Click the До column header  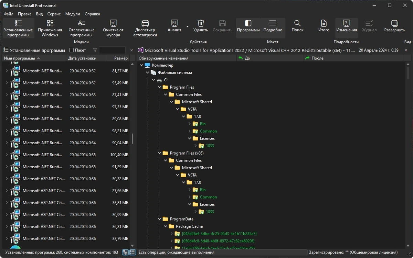[x=269, y=58]
